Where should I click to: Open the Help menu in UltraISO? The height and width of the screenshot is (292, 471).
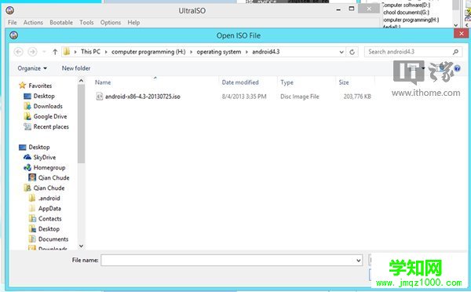pyautogui.click(x=133, y=23)
